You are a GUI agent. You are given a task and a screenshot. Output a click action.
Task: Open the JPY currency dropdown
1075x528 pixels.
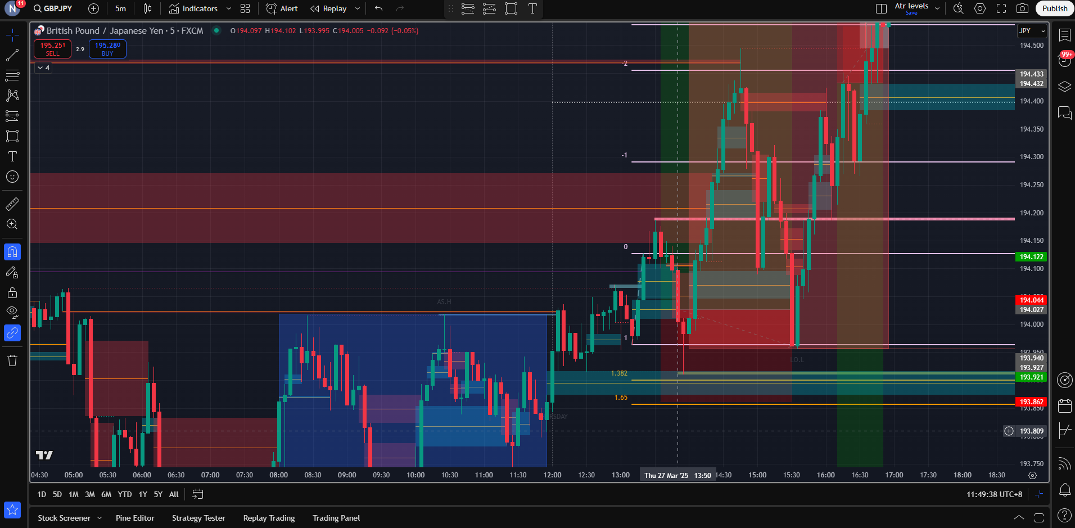1032,31
